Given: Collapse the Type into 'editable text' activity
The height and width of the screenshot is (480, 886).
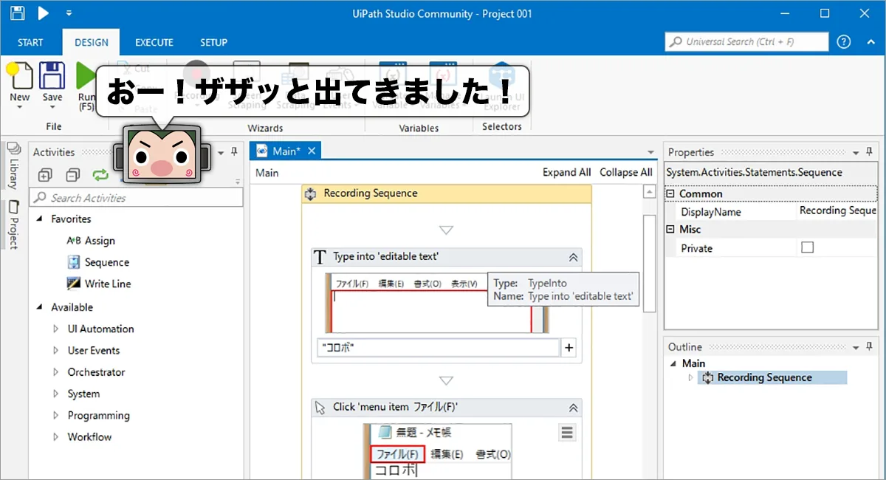Looking at the screenshot, I should tap(573, 257).
